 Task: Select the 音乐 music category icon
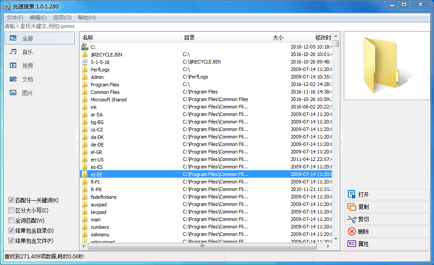pyautogui.click(x=13, y=52)
